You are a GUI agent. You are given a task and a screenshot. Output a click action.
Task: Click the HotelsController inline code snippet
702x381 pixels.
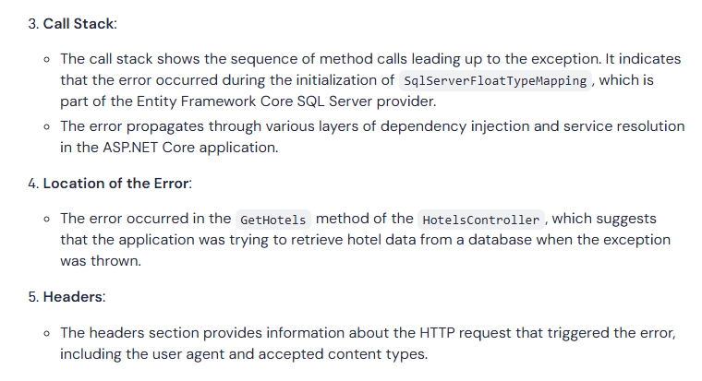point(481,220)
